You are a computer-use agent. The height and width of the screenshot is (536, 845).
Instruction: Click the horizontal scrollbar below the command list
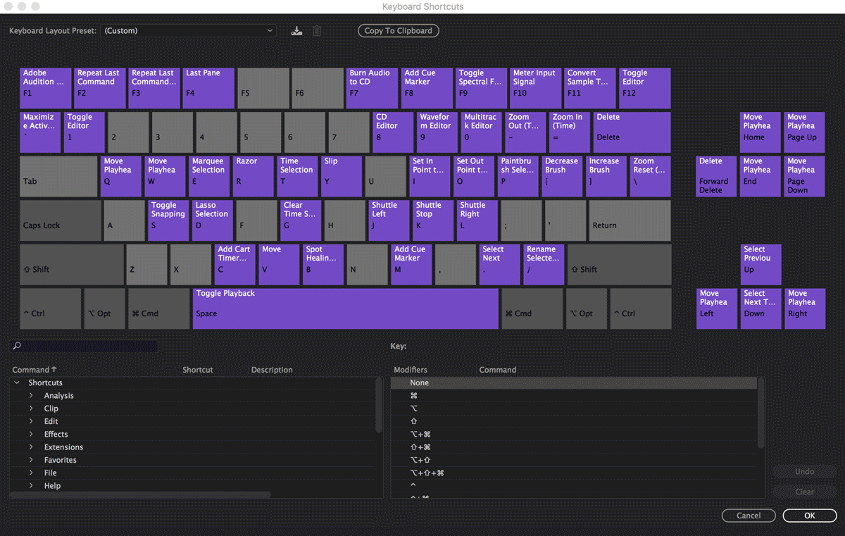click(141, 495)
